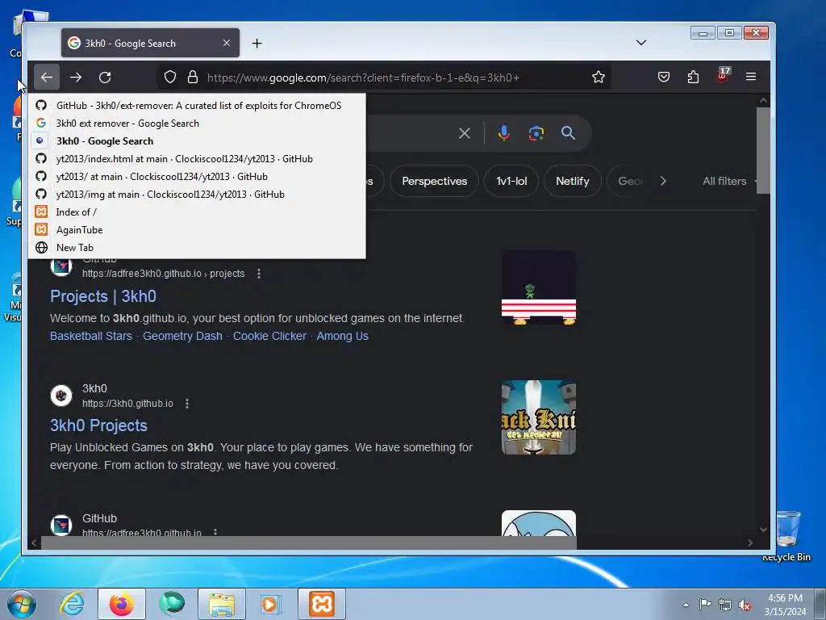826x620 pixels.
Task: Click the Netlify filter chip
Action: pos(572,181)
